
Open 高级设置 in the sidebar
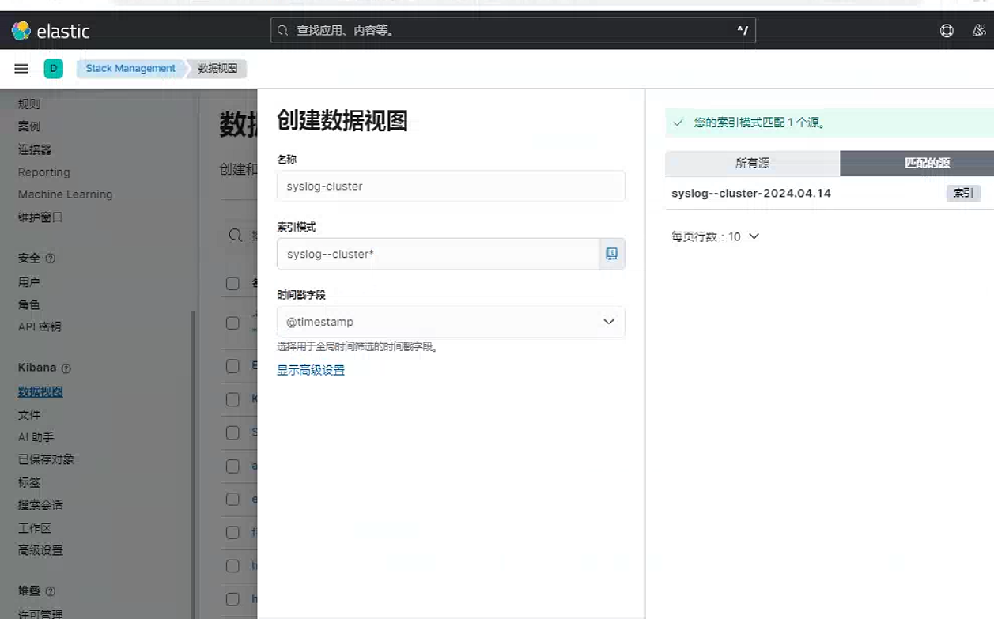pos(40,550)
